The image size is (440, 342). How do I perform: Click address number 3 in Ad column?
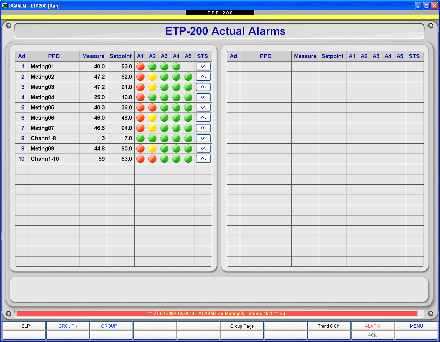click(23, 87)
